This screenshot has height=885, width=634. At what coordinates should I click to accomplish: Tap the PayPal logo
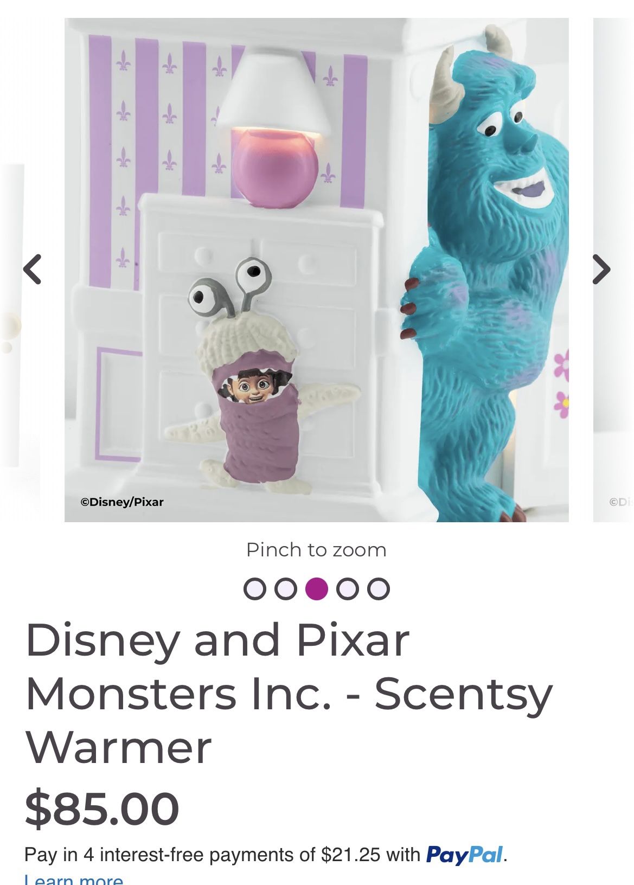point(465,855)
